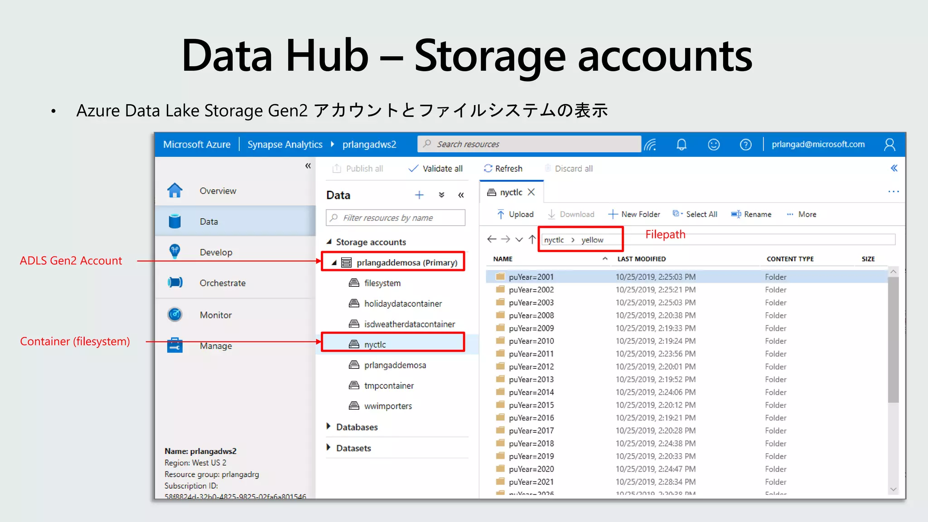Open the Manage hub toolbox icon
Viewport: 928px width, 522px height.
pyautogui.click(x=174, y=345)
